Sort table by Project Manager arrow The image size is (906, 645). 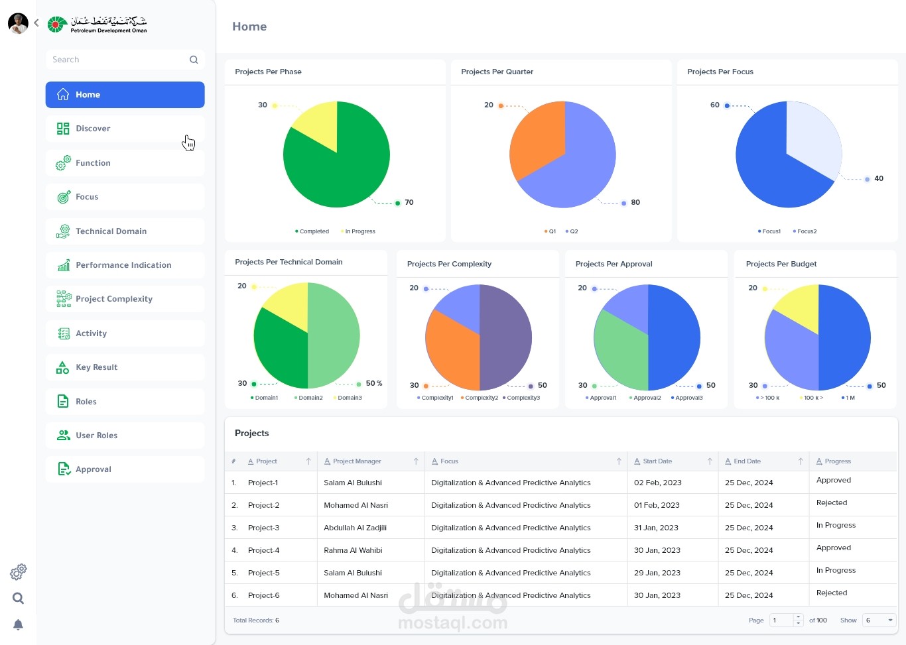point(416,461)
